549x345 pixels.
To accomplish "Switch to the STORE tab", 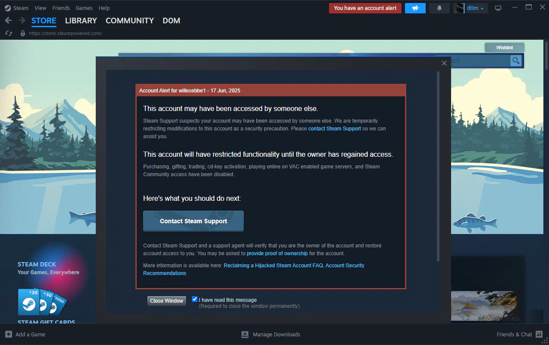I will pyautogui.click(x=44, y=20).
